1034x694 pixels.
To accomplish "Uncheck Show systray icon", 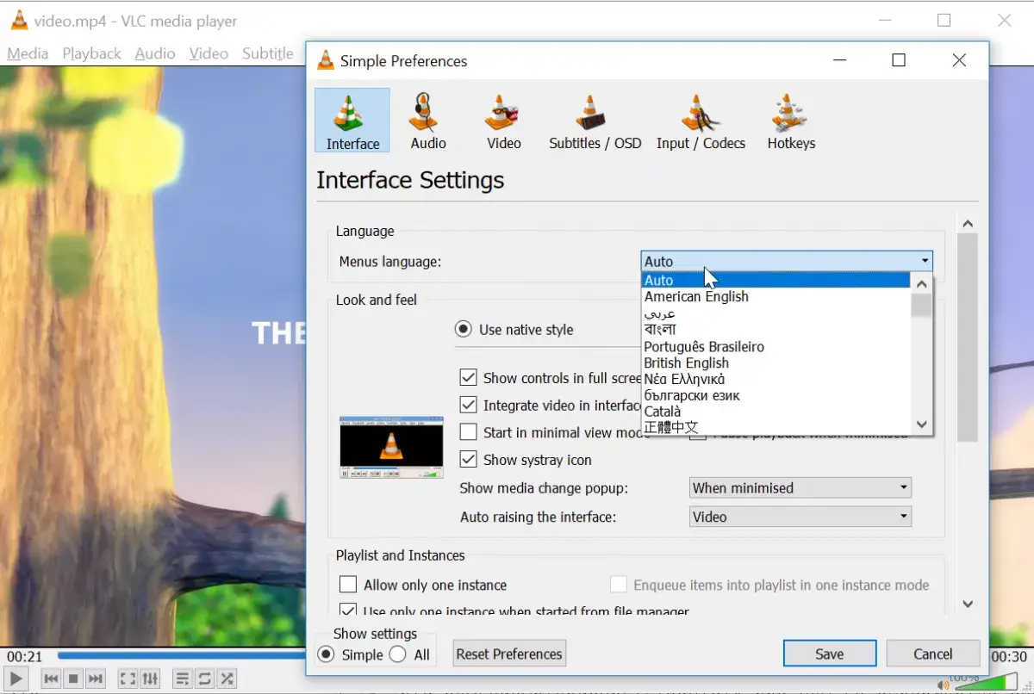I will point(468,460).
